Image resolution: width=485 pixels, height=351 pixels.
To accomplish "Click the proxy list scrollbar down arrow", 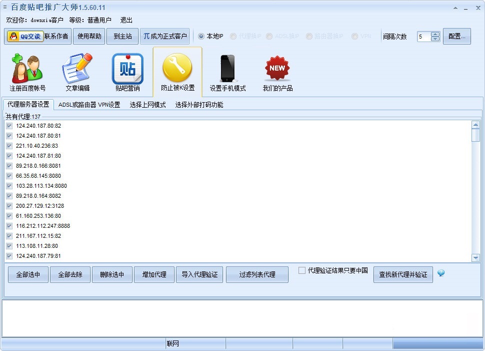I will pyautogui.click(x=476, y=257).
